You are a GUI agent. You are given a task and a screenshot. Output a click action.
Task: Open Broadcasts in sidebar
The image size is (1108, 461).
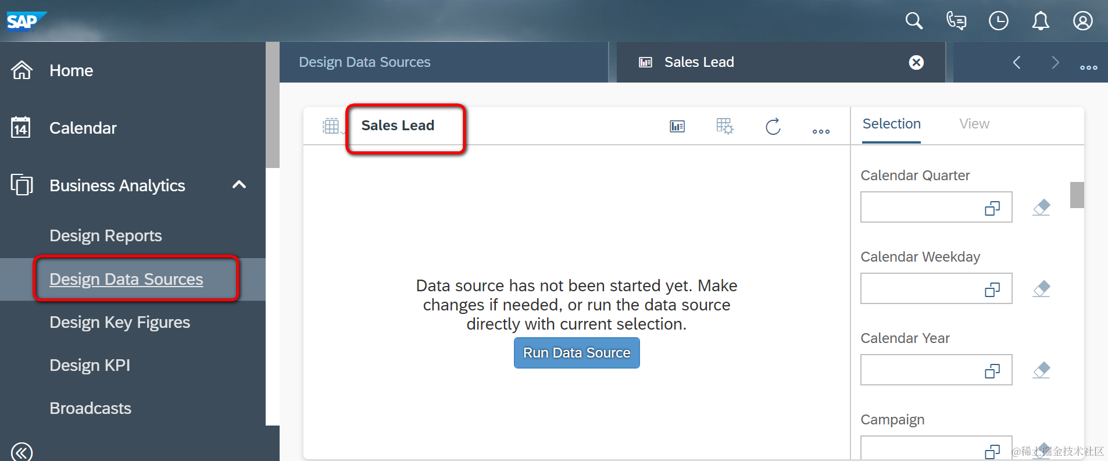[x=90, y=408]
